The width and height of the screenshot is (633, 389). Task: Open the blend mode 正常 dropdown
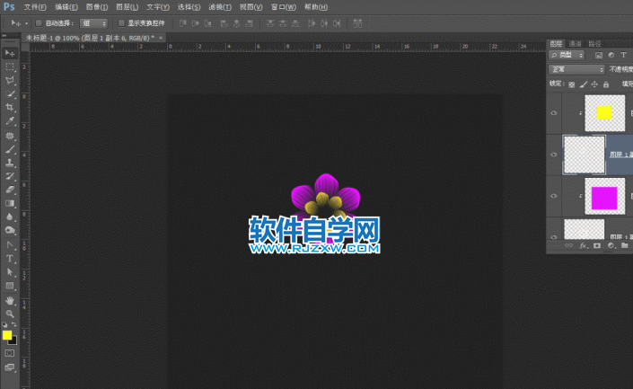576,69
